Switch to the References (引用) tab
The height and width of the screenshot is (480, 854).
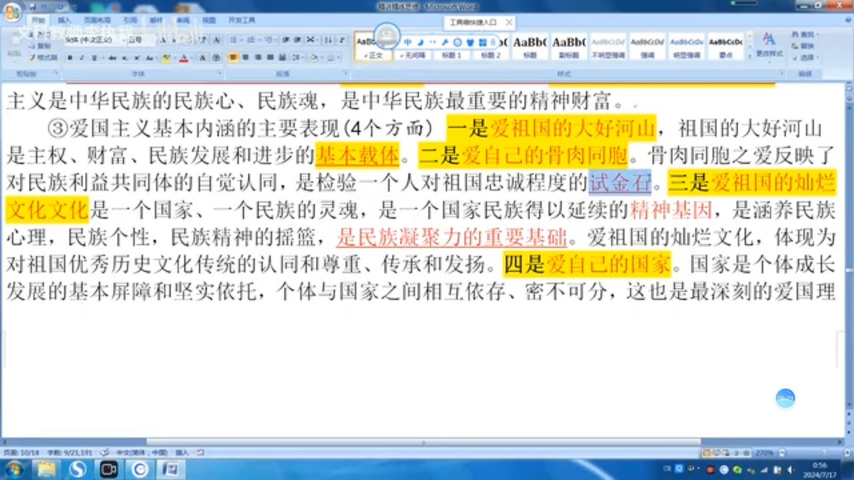130,20
